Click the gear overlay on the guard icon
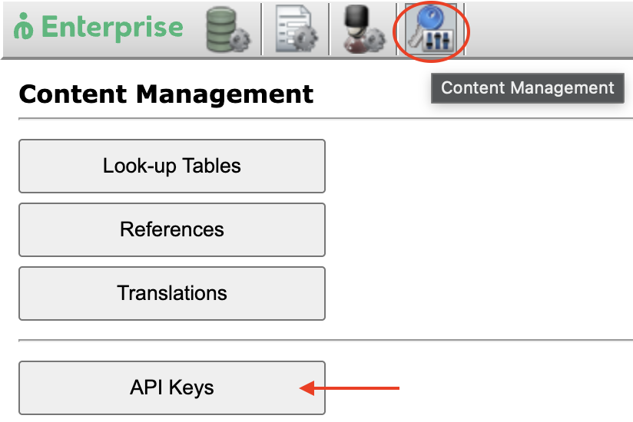Screen dimensions: 633x422 [x=375, y=40]
